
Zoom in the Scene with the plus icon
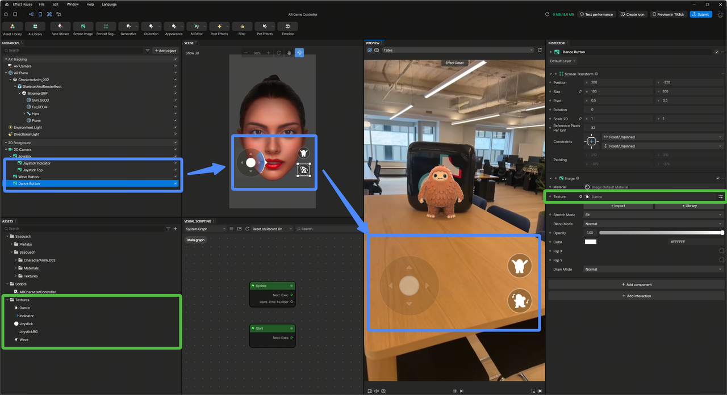269,53
